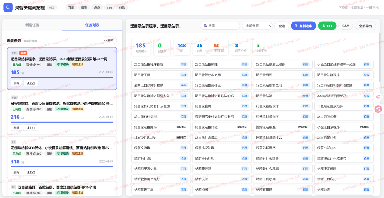
Task: Switch to the 任务列表 tab
Action: (x=92, y=25)
